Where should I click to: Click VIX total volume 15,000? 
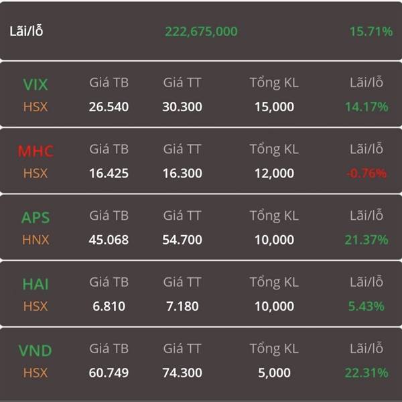point(274,107)
